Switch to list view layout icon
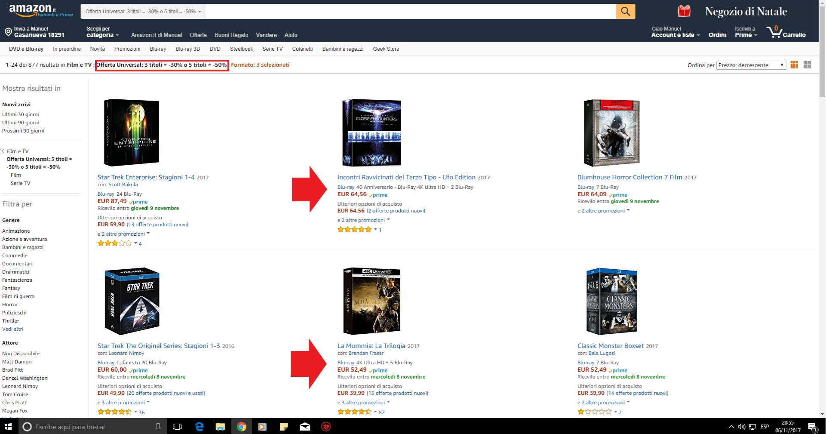The width and height of the screenshot is (826, 434). coord(807,65)
